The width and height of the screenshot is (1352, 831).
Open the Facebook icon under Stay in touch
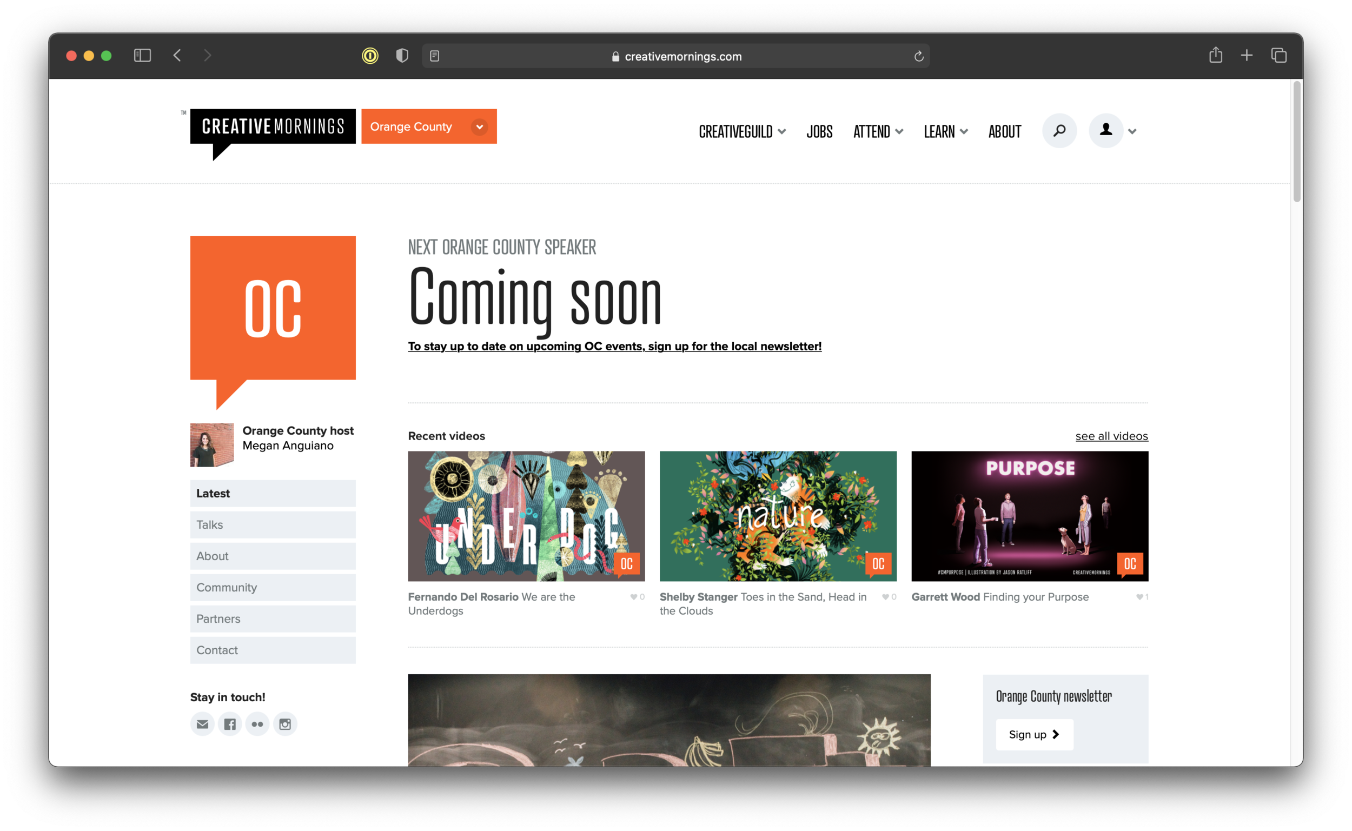pyautogui.click(x=230, y=724)
